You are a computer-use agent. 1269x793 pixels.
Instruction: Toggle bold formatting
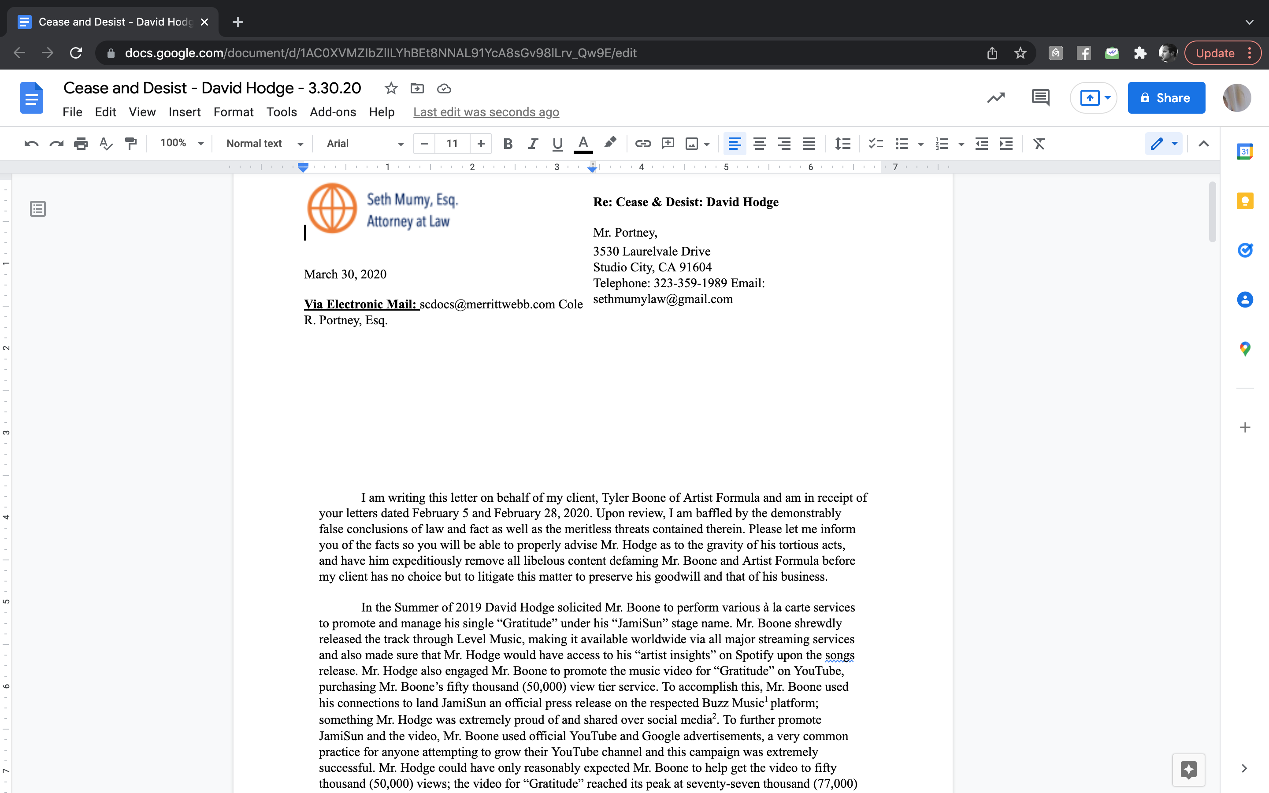tap(508, 144)
